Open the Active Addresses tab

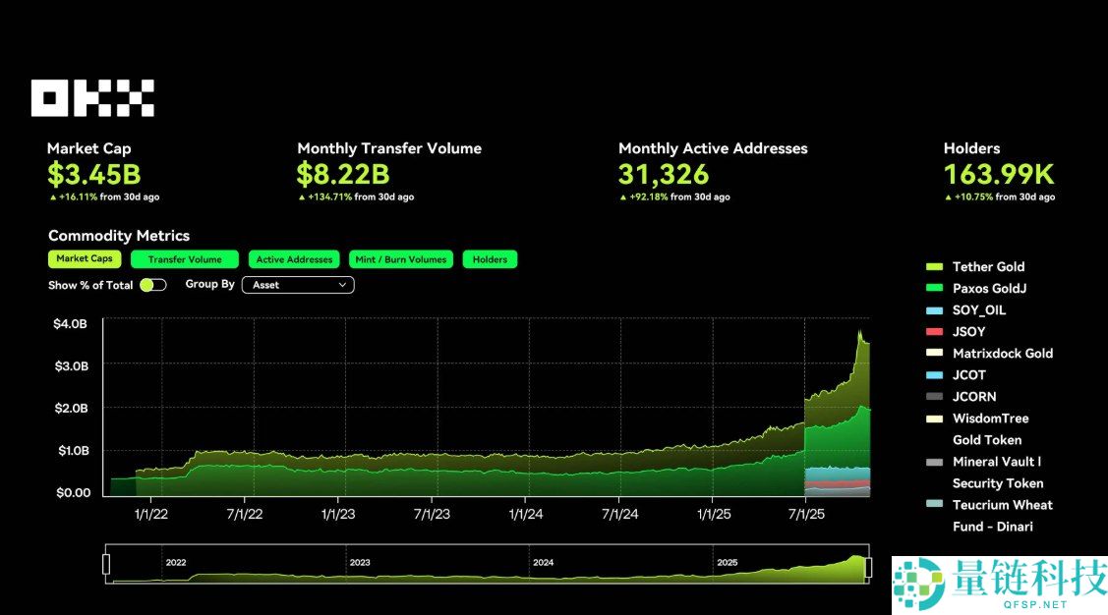(294, 259)
